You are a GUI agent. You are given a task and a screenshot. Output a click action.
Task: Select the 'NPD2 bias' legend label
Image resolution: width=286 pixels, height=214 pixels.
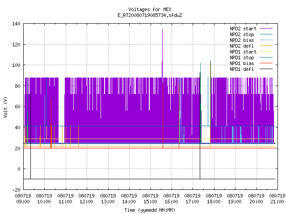pos(242,40)
